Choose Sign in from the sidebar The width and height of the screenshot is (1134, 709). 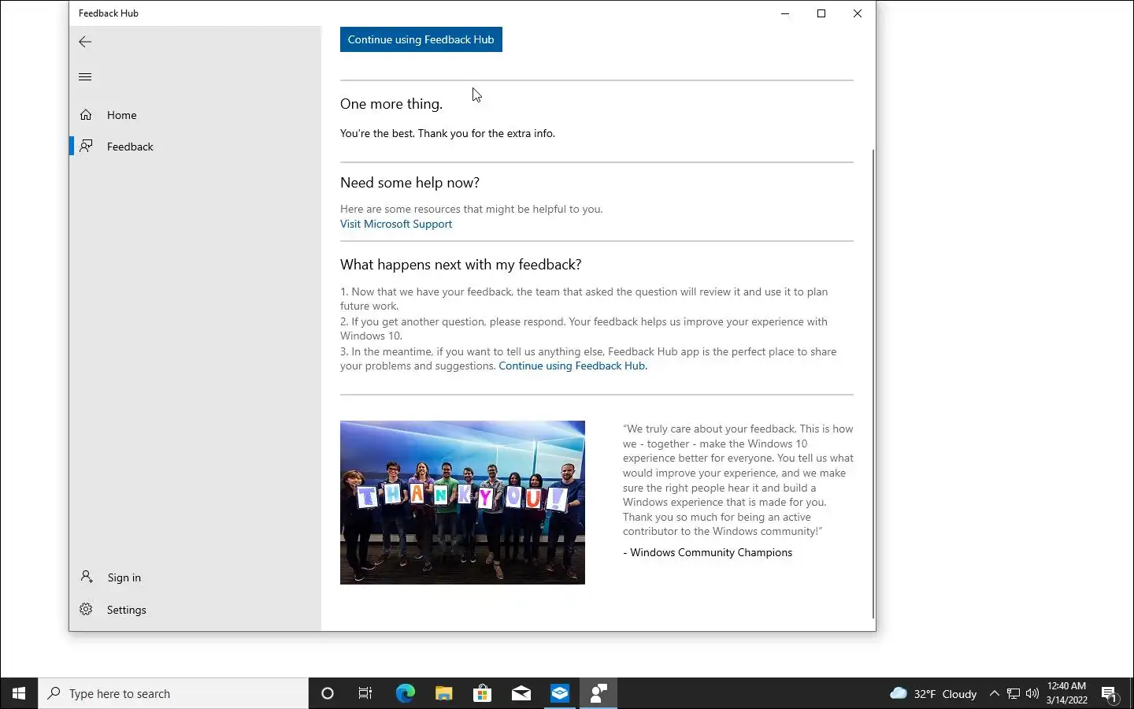[195, 577]
